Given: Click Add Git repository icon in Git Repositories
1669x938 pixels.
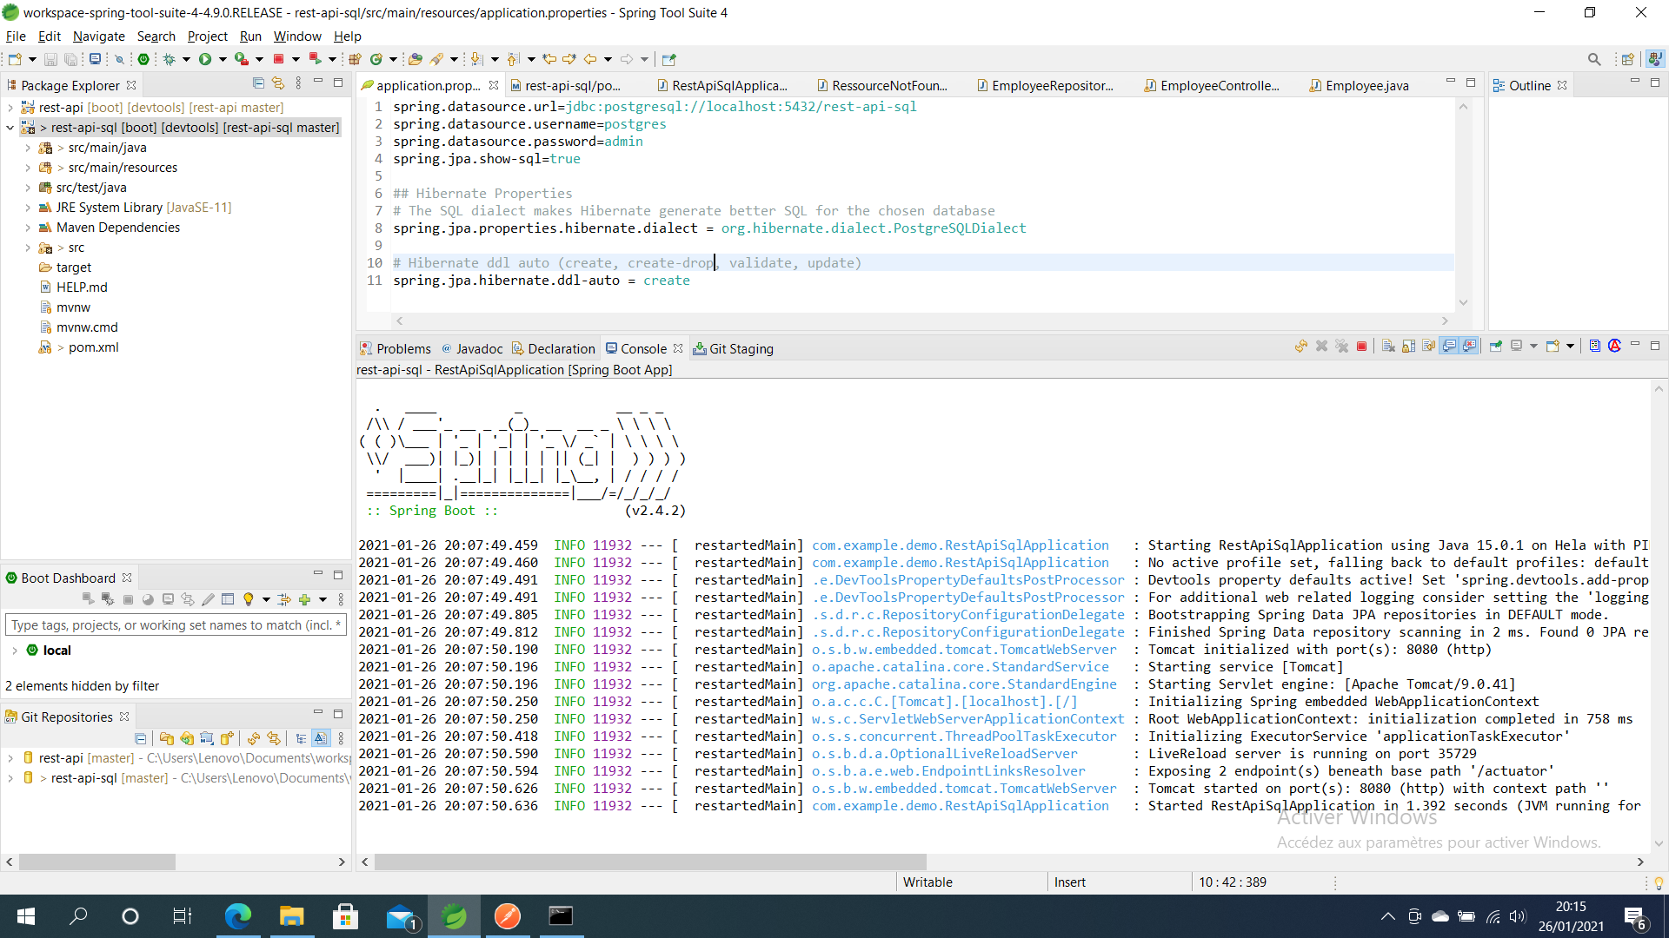Looking at the screenshot, I should point(166,738).
